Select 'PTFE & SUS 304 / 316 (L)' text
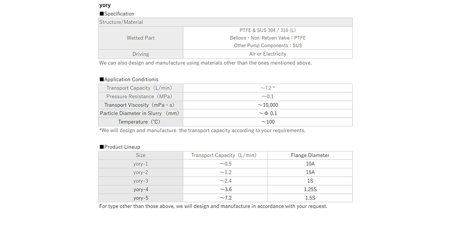Viewport: 454px width, 227px height. (268, 30)
